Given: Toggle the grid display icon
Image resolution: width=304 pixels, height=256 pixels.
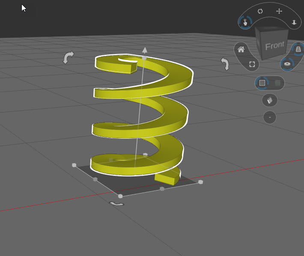Looking at the screenshot, I should point(262,83).
